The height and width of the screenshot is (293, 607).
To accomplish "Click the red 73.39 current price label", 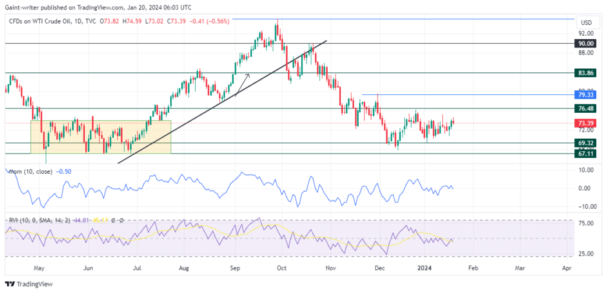I will click(586, 123).
